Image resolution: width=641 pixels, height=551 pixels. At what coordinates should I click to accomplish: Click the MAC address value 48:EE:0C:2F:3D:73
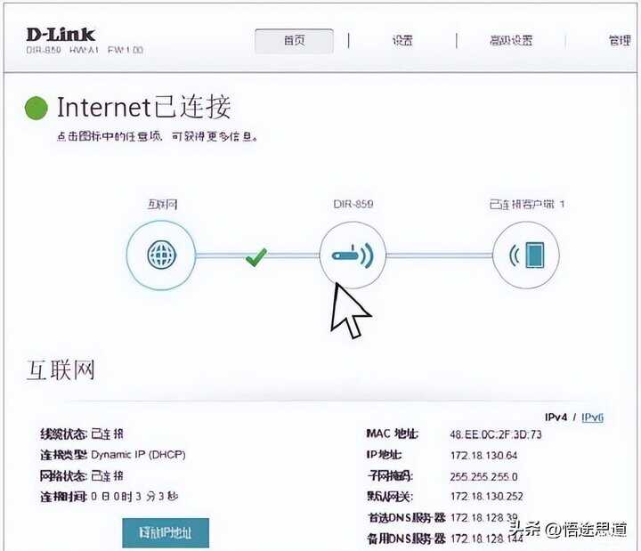click(x=496, y=434)
